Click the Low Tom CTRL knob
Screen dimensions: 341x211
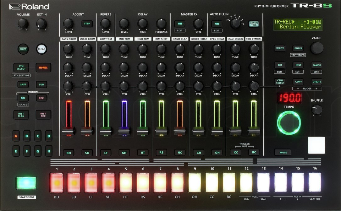pyautogui.click(x=106, y=86)
